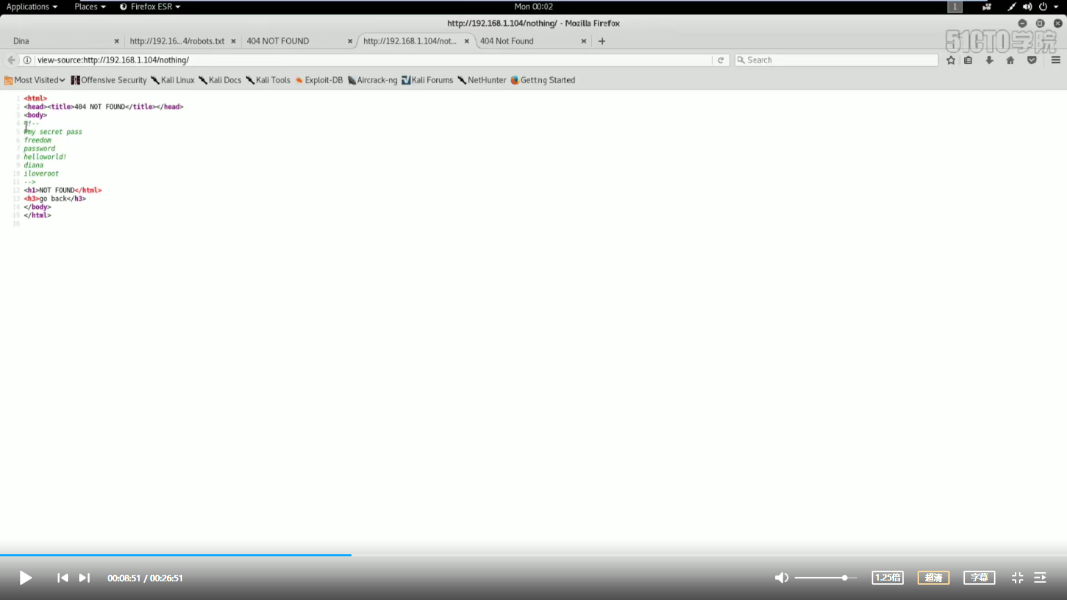The width and height of the screenshot is (1067, 600).
Task: Click the 'freedom' line in source
Action: click(x=37, y=140)
